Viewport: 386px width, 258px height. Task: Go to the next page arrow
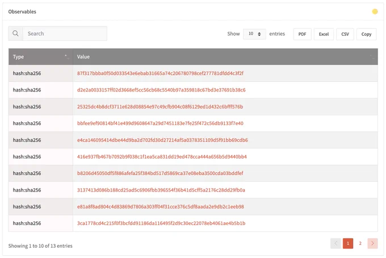point(372,243)
